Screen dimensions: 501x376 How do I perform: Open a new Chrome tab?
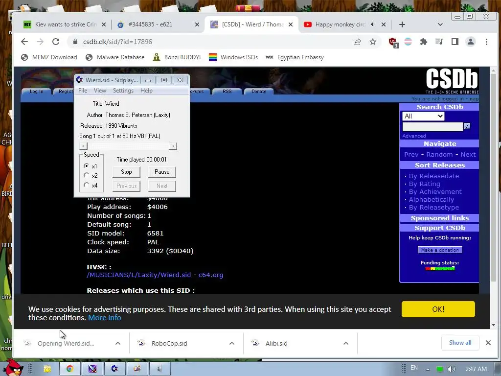(x=402, y=24)
